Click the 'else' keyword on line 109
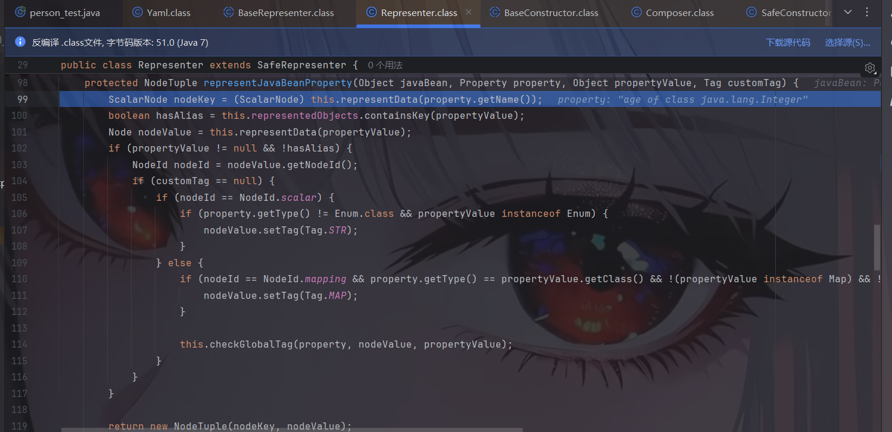This screenshot has height=432, width=892. [180, 263]
